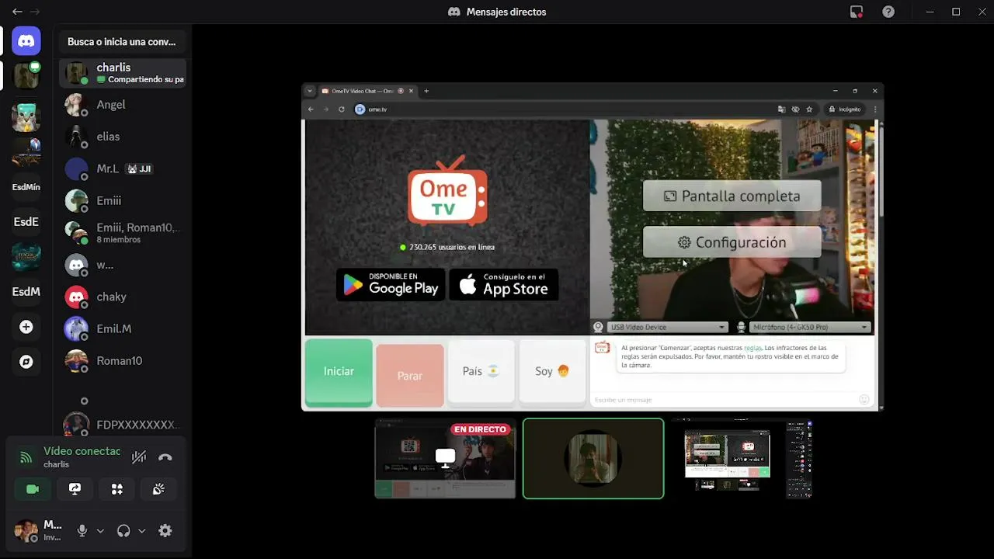Open the Angel direct message
Viewport: 994px width, 559px height.
pyautogui.click(x=123, y=105)
